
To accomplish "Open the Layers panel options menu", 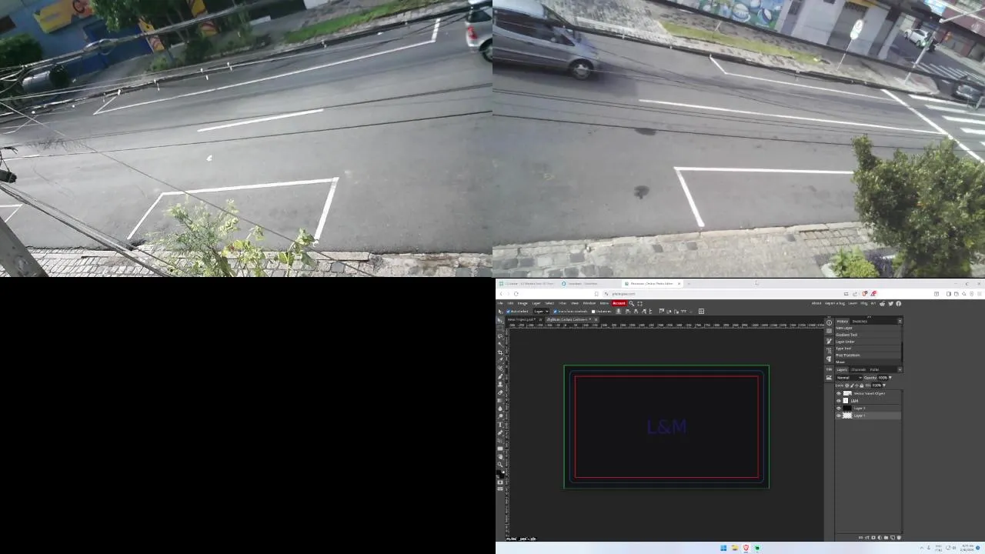I will point(900,369).
